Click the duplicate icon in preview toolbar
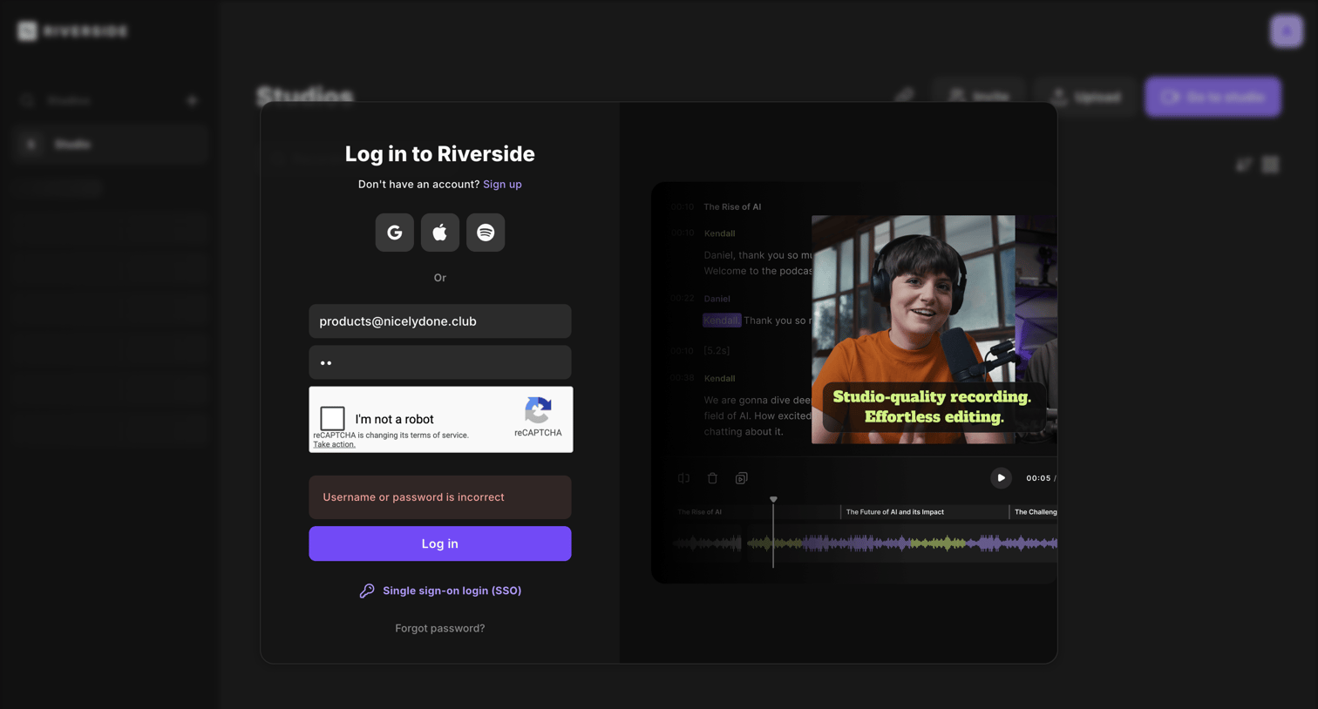Viewport: 1318px width, 709px height. pyautogui.click(x=742, y=478)
